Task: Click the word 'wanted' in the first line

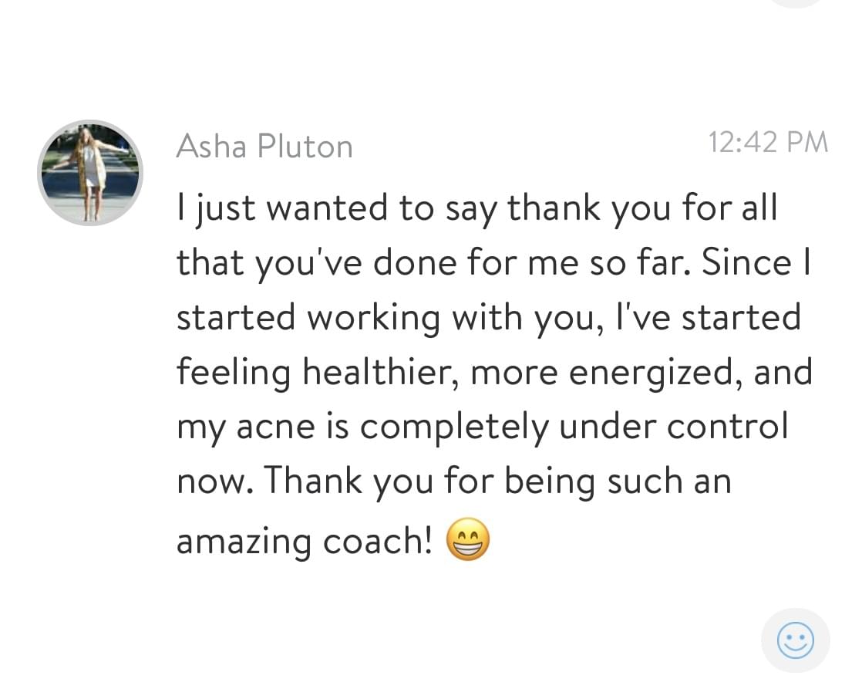Action: pos(327,208)
